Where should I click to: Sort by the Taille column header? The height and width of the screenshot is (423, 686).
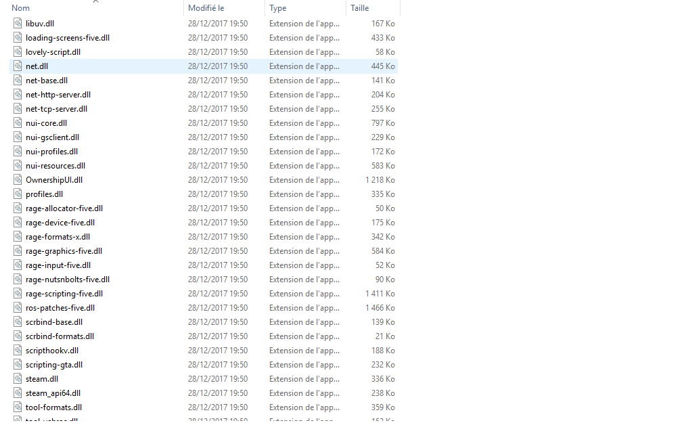360,8
